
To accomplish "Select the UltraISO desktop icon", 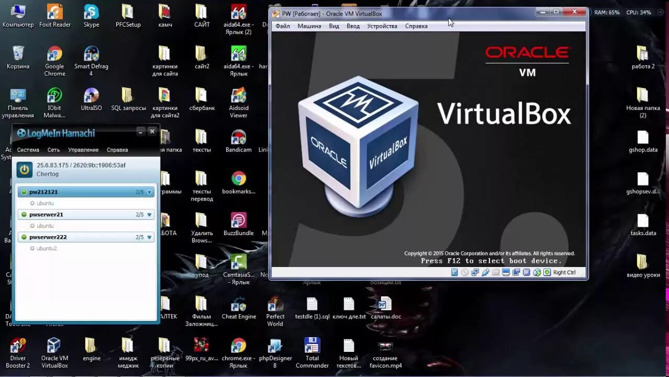I will click(x=91, y=99).
